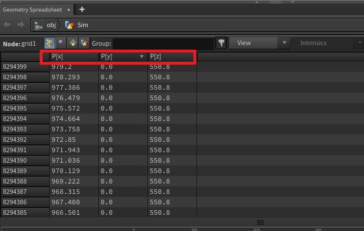Click the P[x] value 967.408
Viewport: 364px width, 231px height.
pyautogui.click(x=66, y=202)
